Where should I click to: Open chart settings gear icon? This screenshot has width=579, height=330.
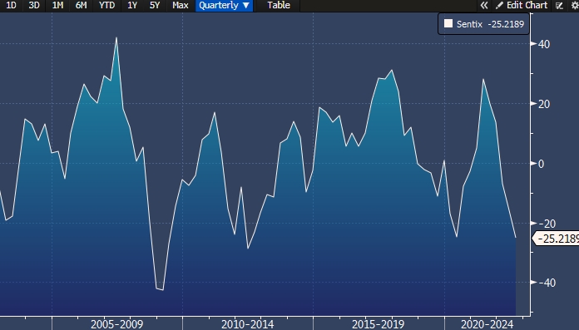(x=575, y=6)
